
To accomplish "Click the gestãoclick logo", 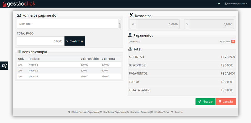I will pyautogui.click(x=19, y=4).
